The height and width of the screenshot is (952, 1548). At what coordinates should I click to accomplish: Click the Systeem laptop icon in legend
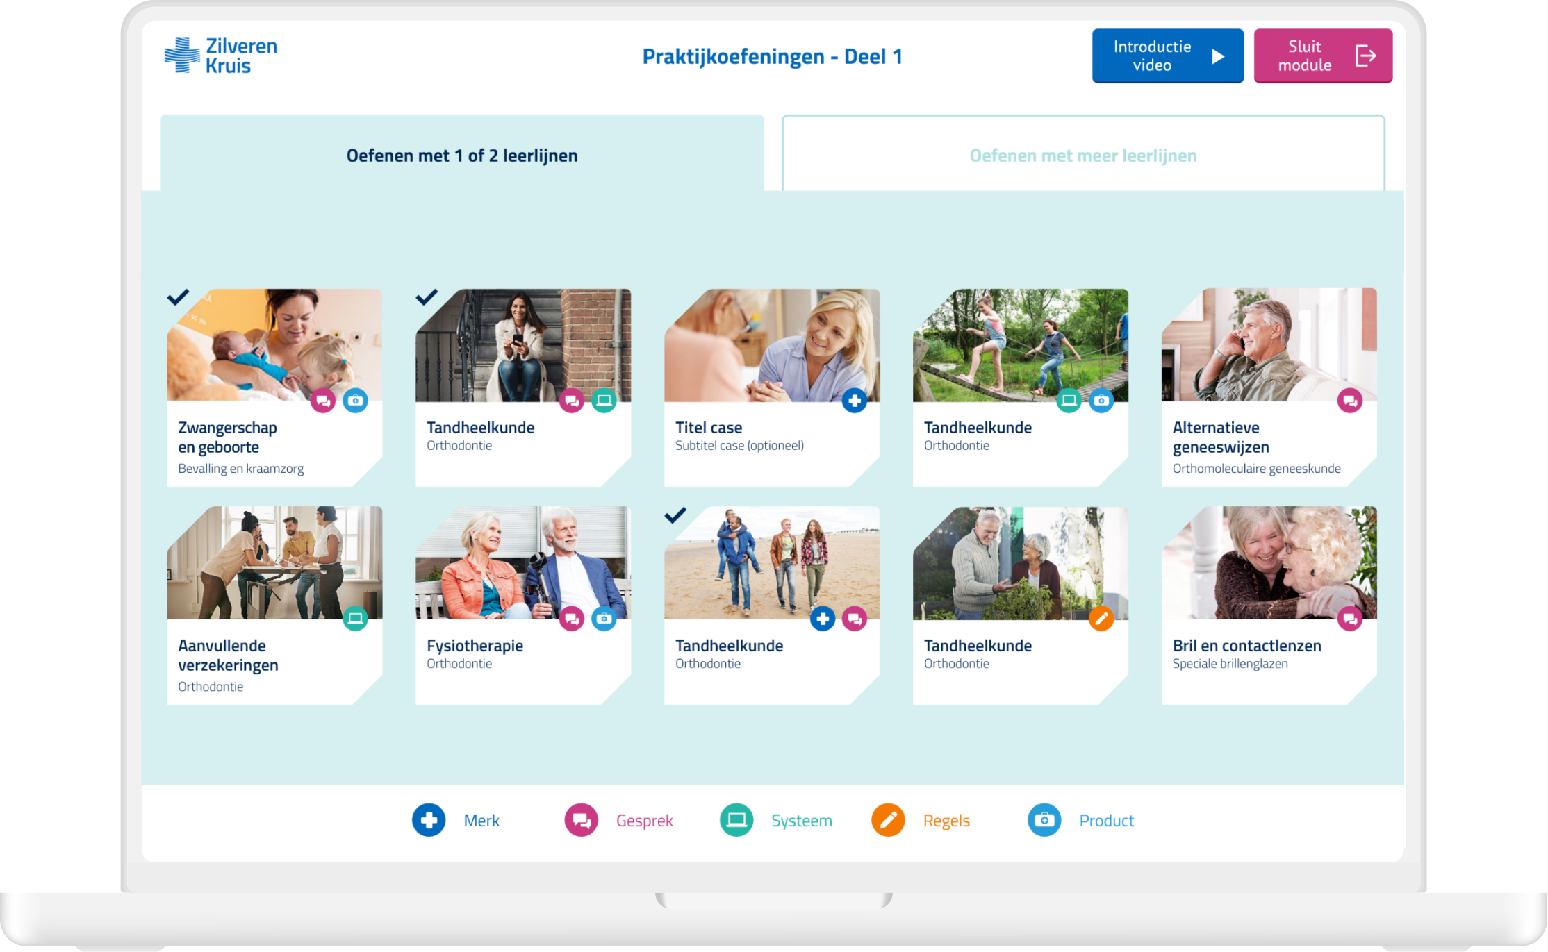tap(736, 820)
